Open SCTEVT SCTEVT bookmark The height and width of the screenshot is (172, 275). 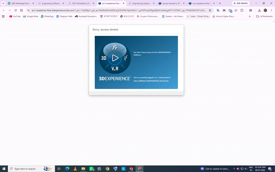pyautogui.click(x=109, y=16)
